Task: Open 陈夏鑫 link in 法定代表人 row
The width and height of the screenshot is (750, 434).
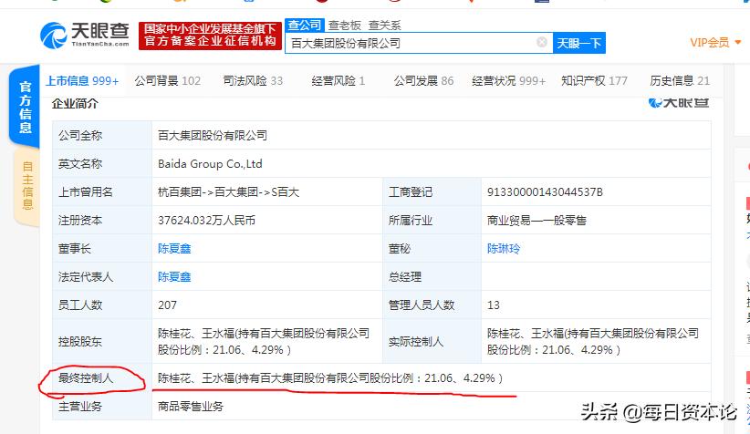Action: [x=174, y=277]
